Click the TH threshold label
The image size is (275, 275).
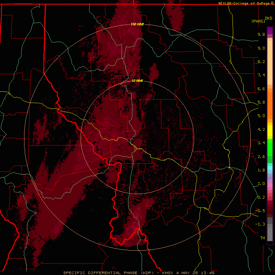click(x=262, y=238)
